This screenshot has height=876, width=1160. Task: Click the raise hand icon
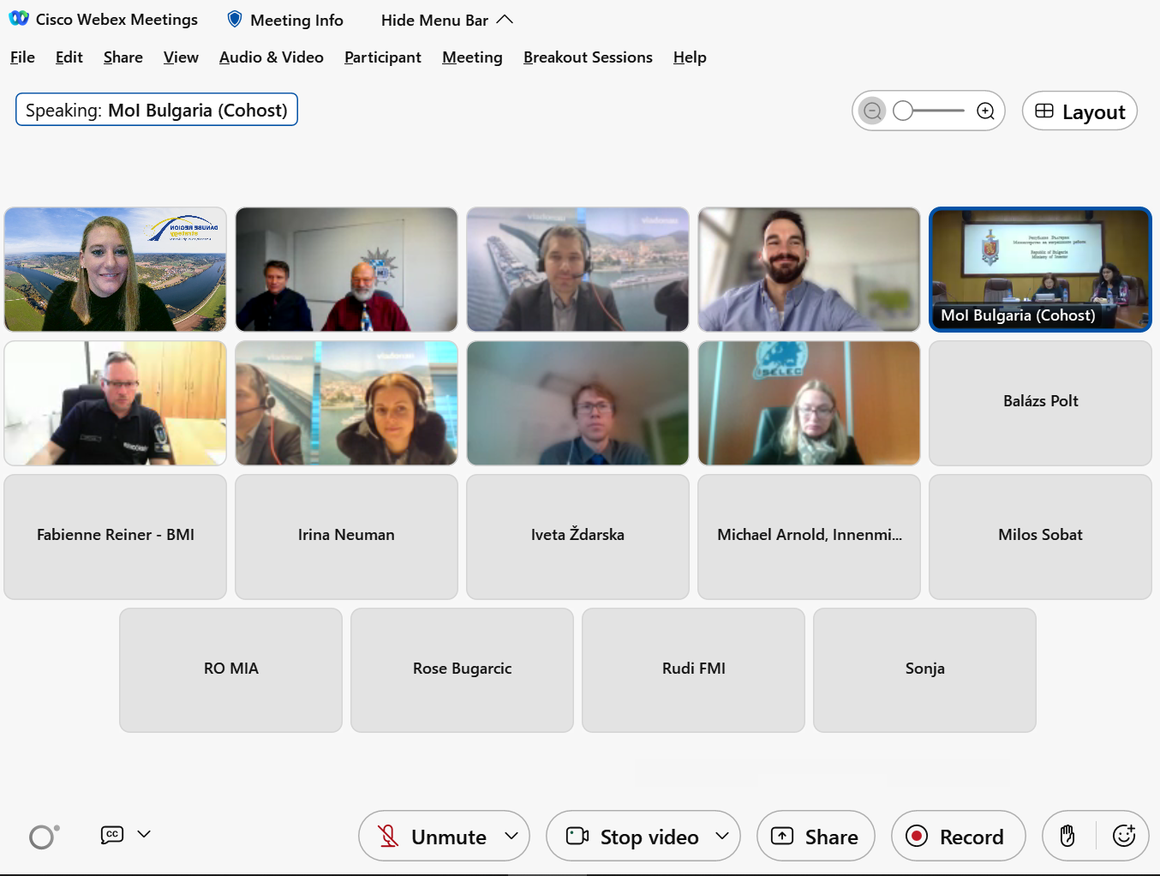(x=1067, y=836)
